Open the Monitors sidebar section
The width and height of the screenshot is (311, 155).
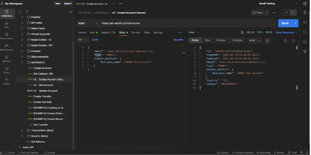click(7, 59)
